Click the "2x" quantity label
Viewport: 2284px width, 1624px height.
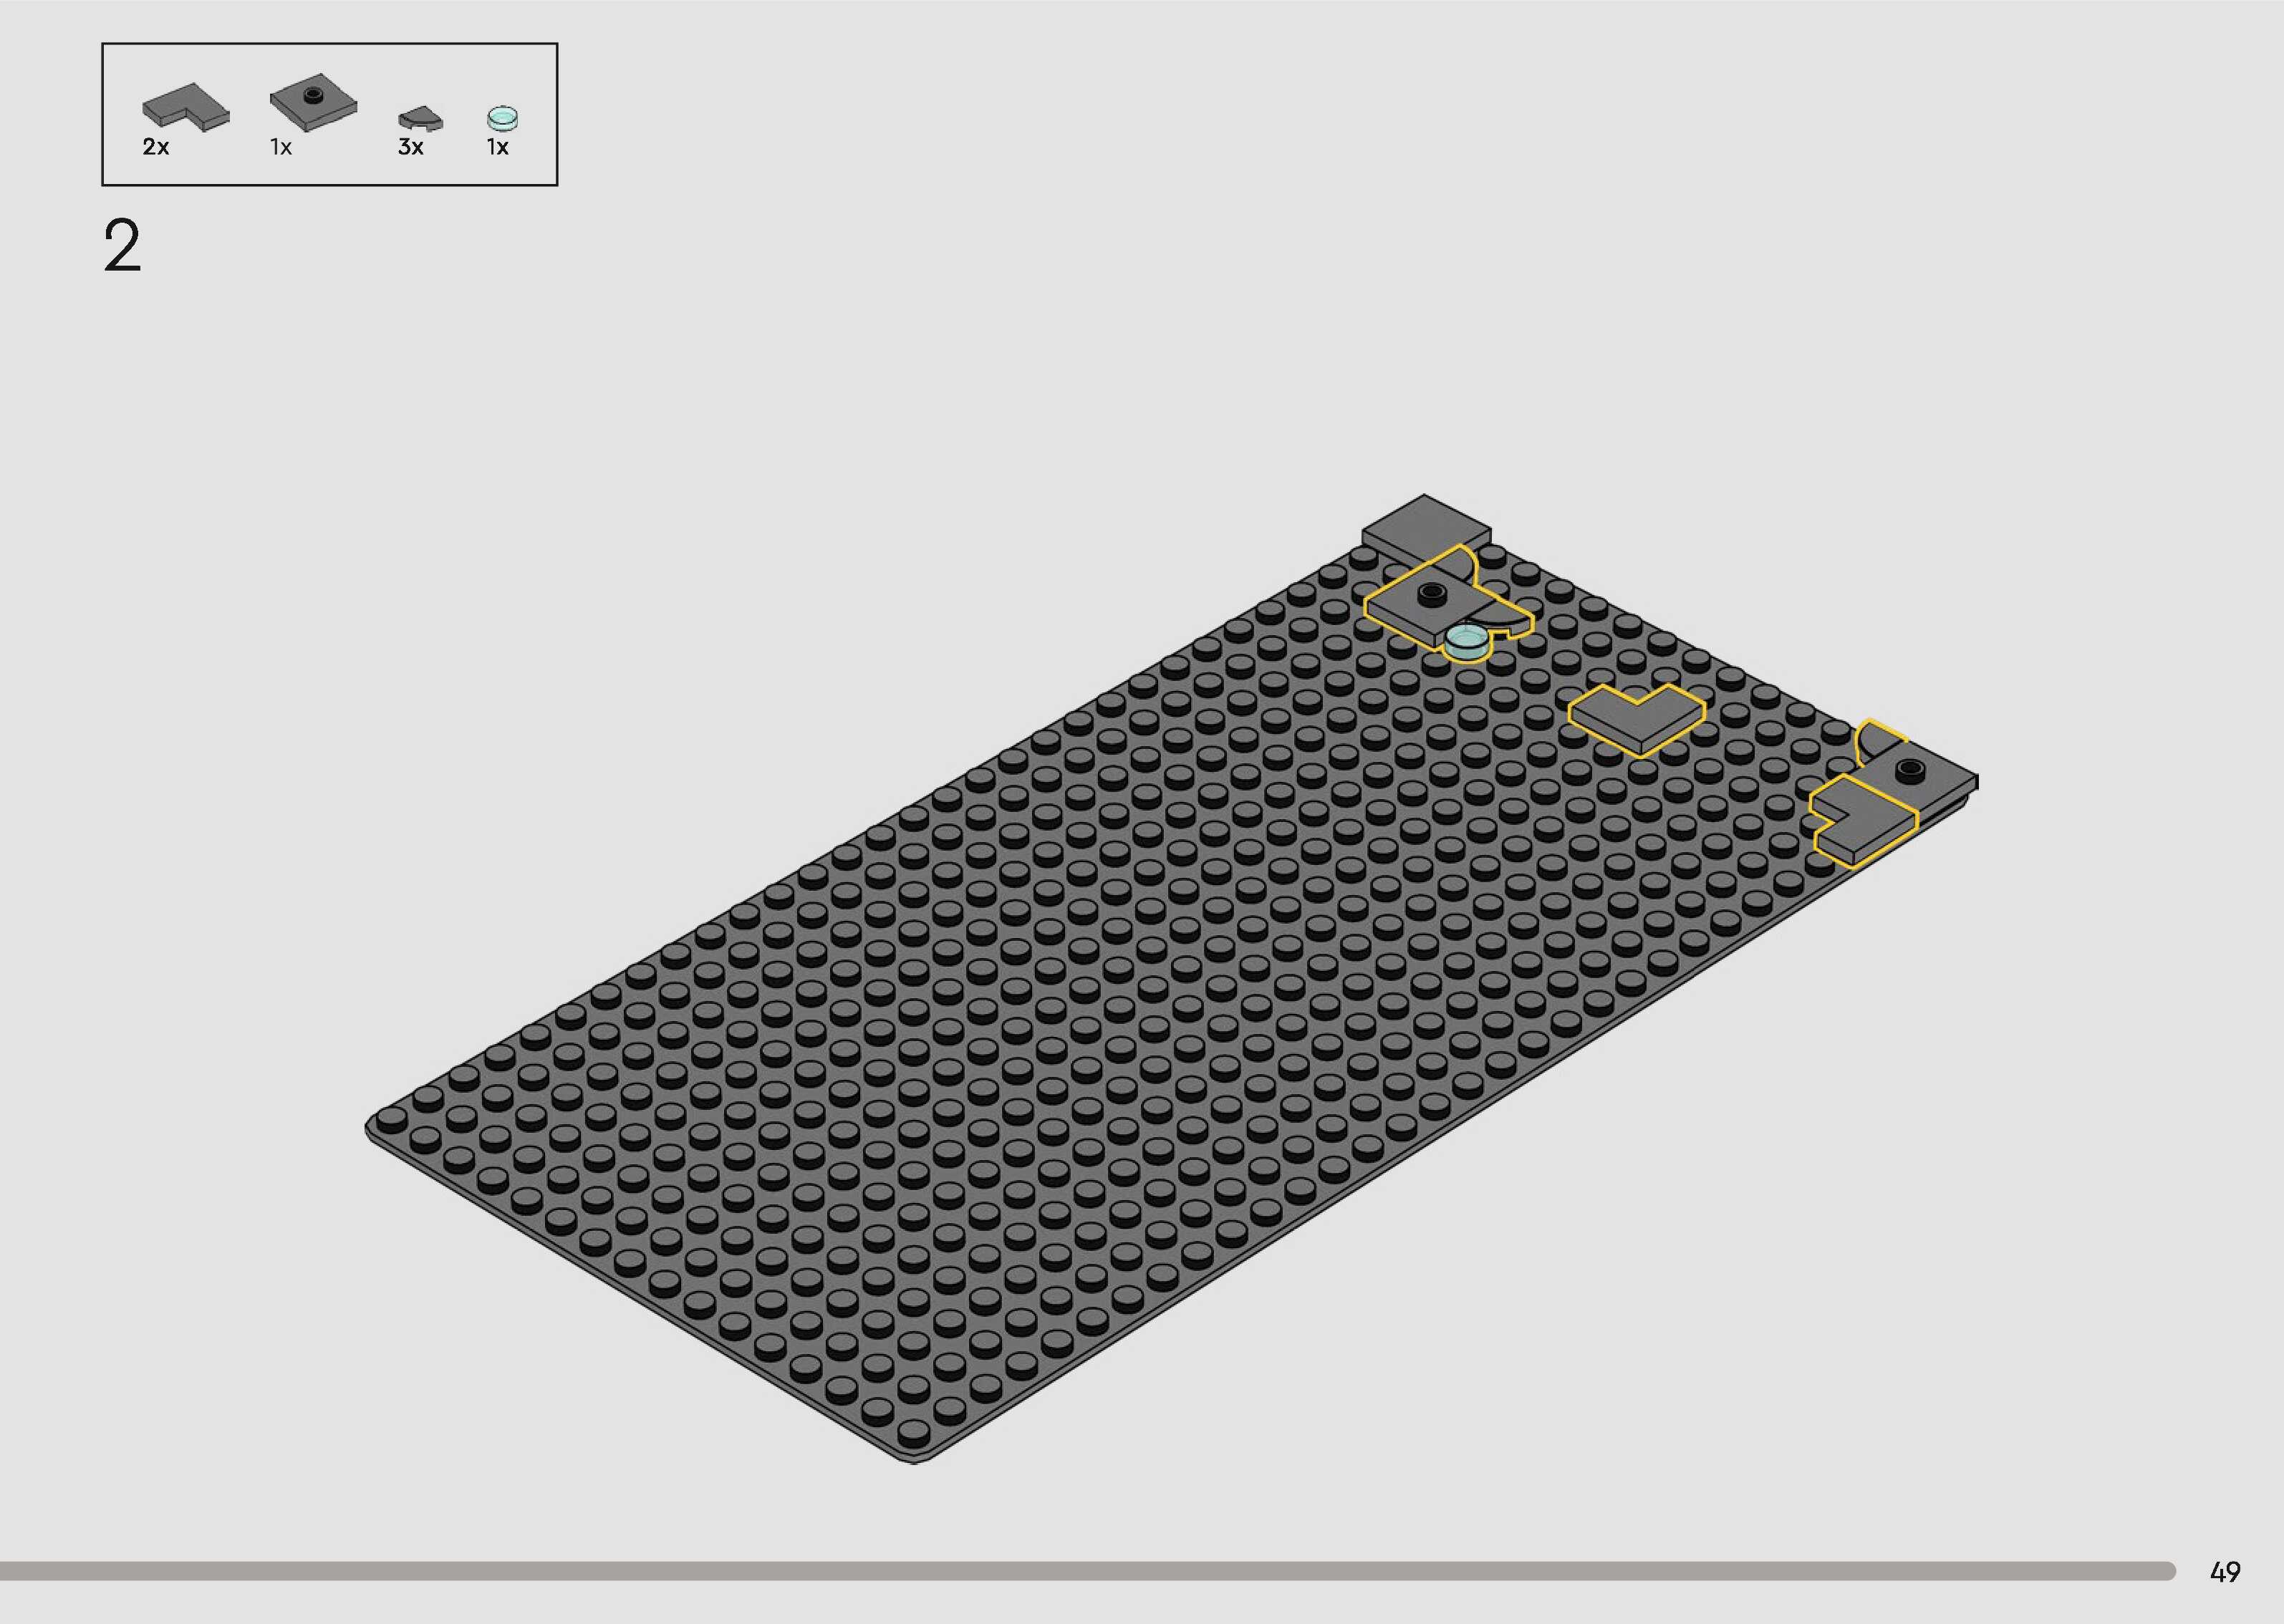click(156, 148)
